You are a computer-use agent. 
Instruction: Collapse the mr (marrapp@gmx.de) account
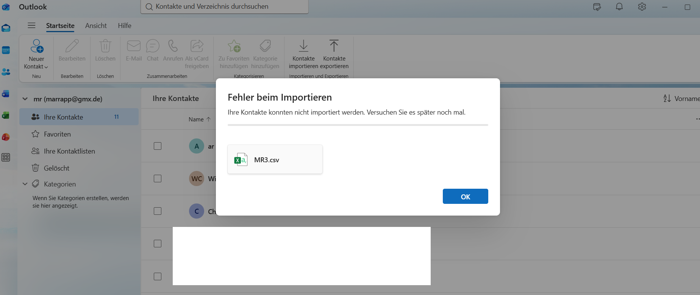tap(25, 99)
